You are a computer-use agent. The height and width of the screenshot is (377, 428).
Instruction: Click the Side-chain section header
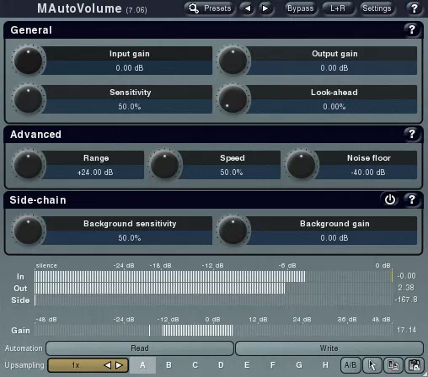[x=213, y=199]
